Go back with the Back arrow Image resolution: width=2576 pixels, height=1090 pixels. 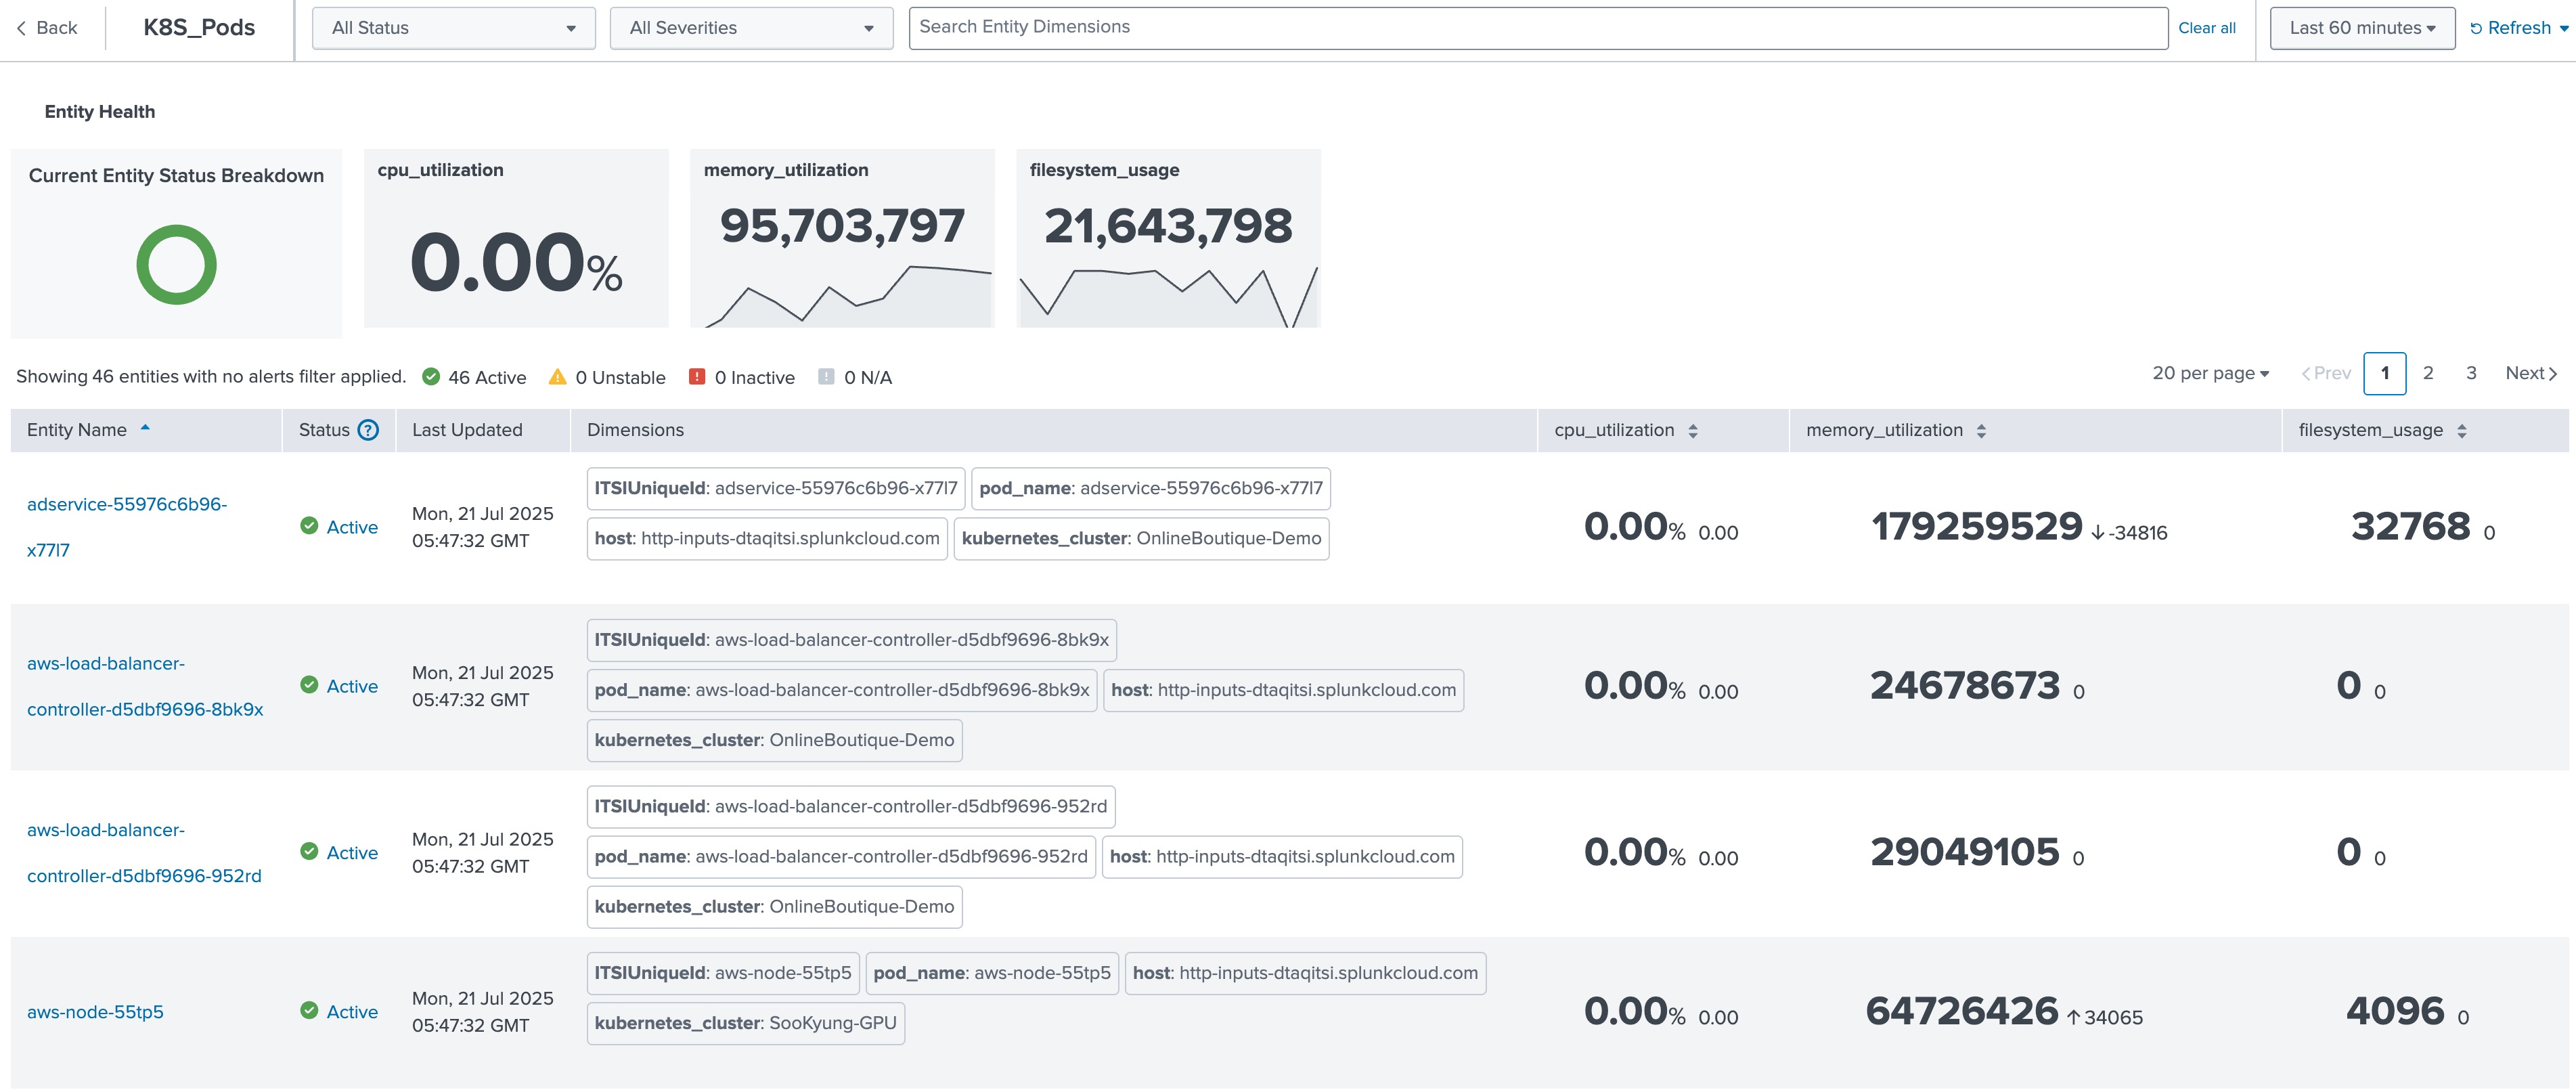click(47, 28)
